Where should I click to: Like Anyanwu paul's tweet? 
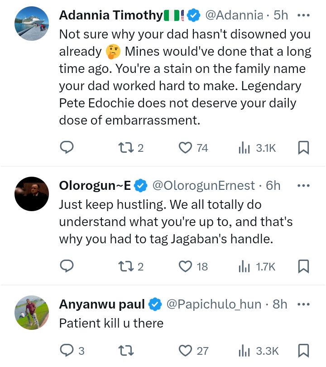(185, 350)
